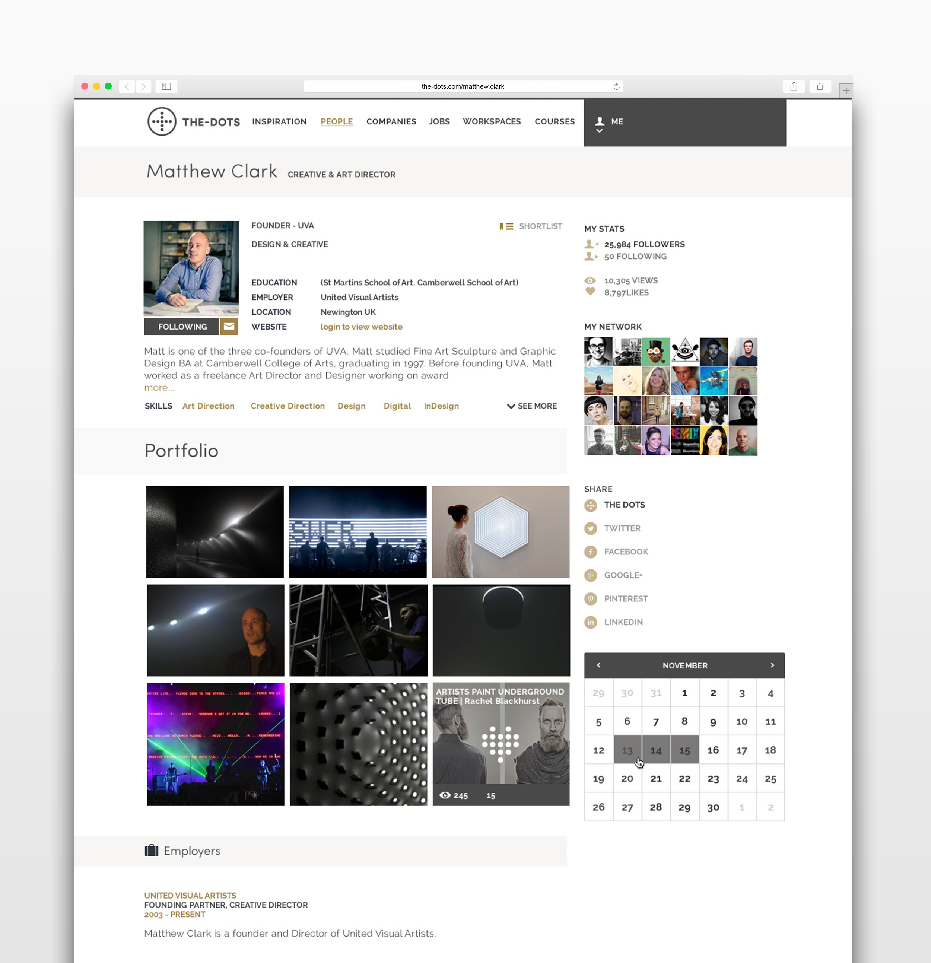Click login to view website link

362,327
